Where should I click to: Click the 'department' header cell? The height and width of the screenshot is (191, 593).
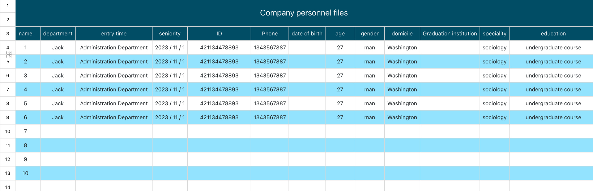point(58,34)
